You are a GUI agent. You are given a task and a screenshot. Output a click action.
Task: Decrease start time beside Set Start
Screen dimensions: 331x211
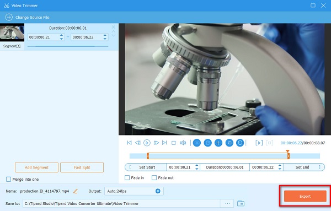point(197,169)
